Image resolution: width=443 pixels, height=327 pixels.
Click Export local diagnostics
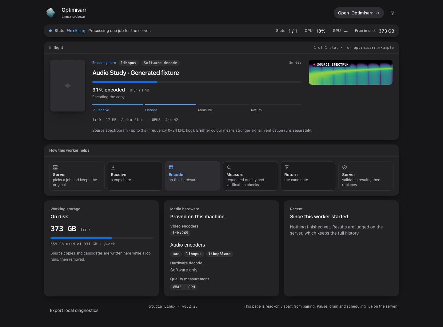tap(74, 310)
